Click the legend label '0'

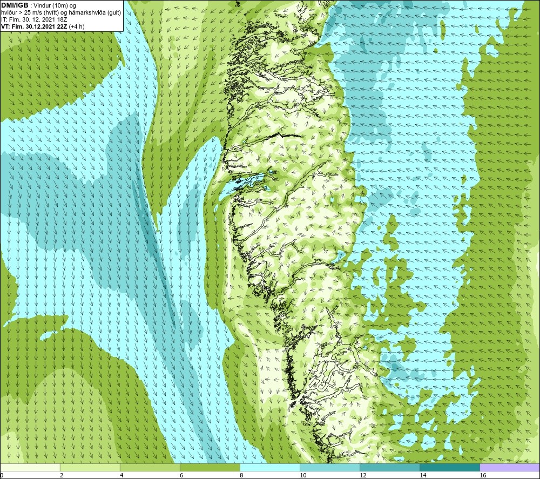(2, 476)
